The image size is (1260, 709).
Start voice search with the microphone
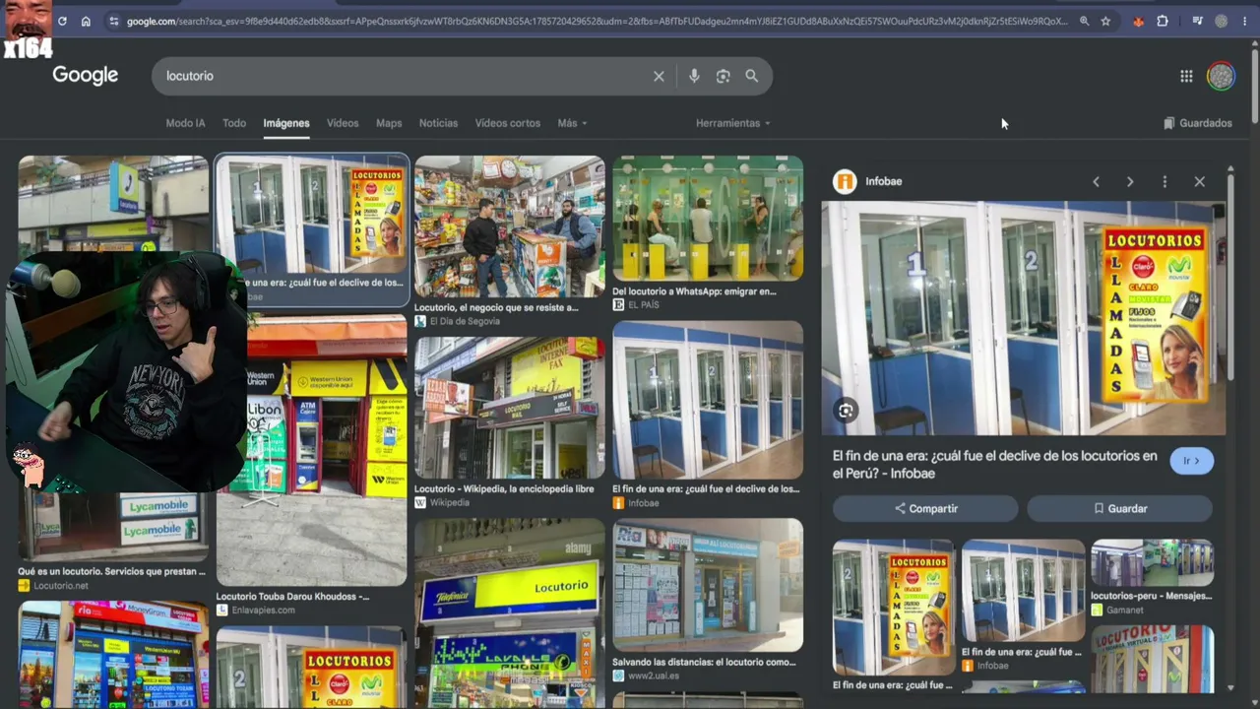694,76
